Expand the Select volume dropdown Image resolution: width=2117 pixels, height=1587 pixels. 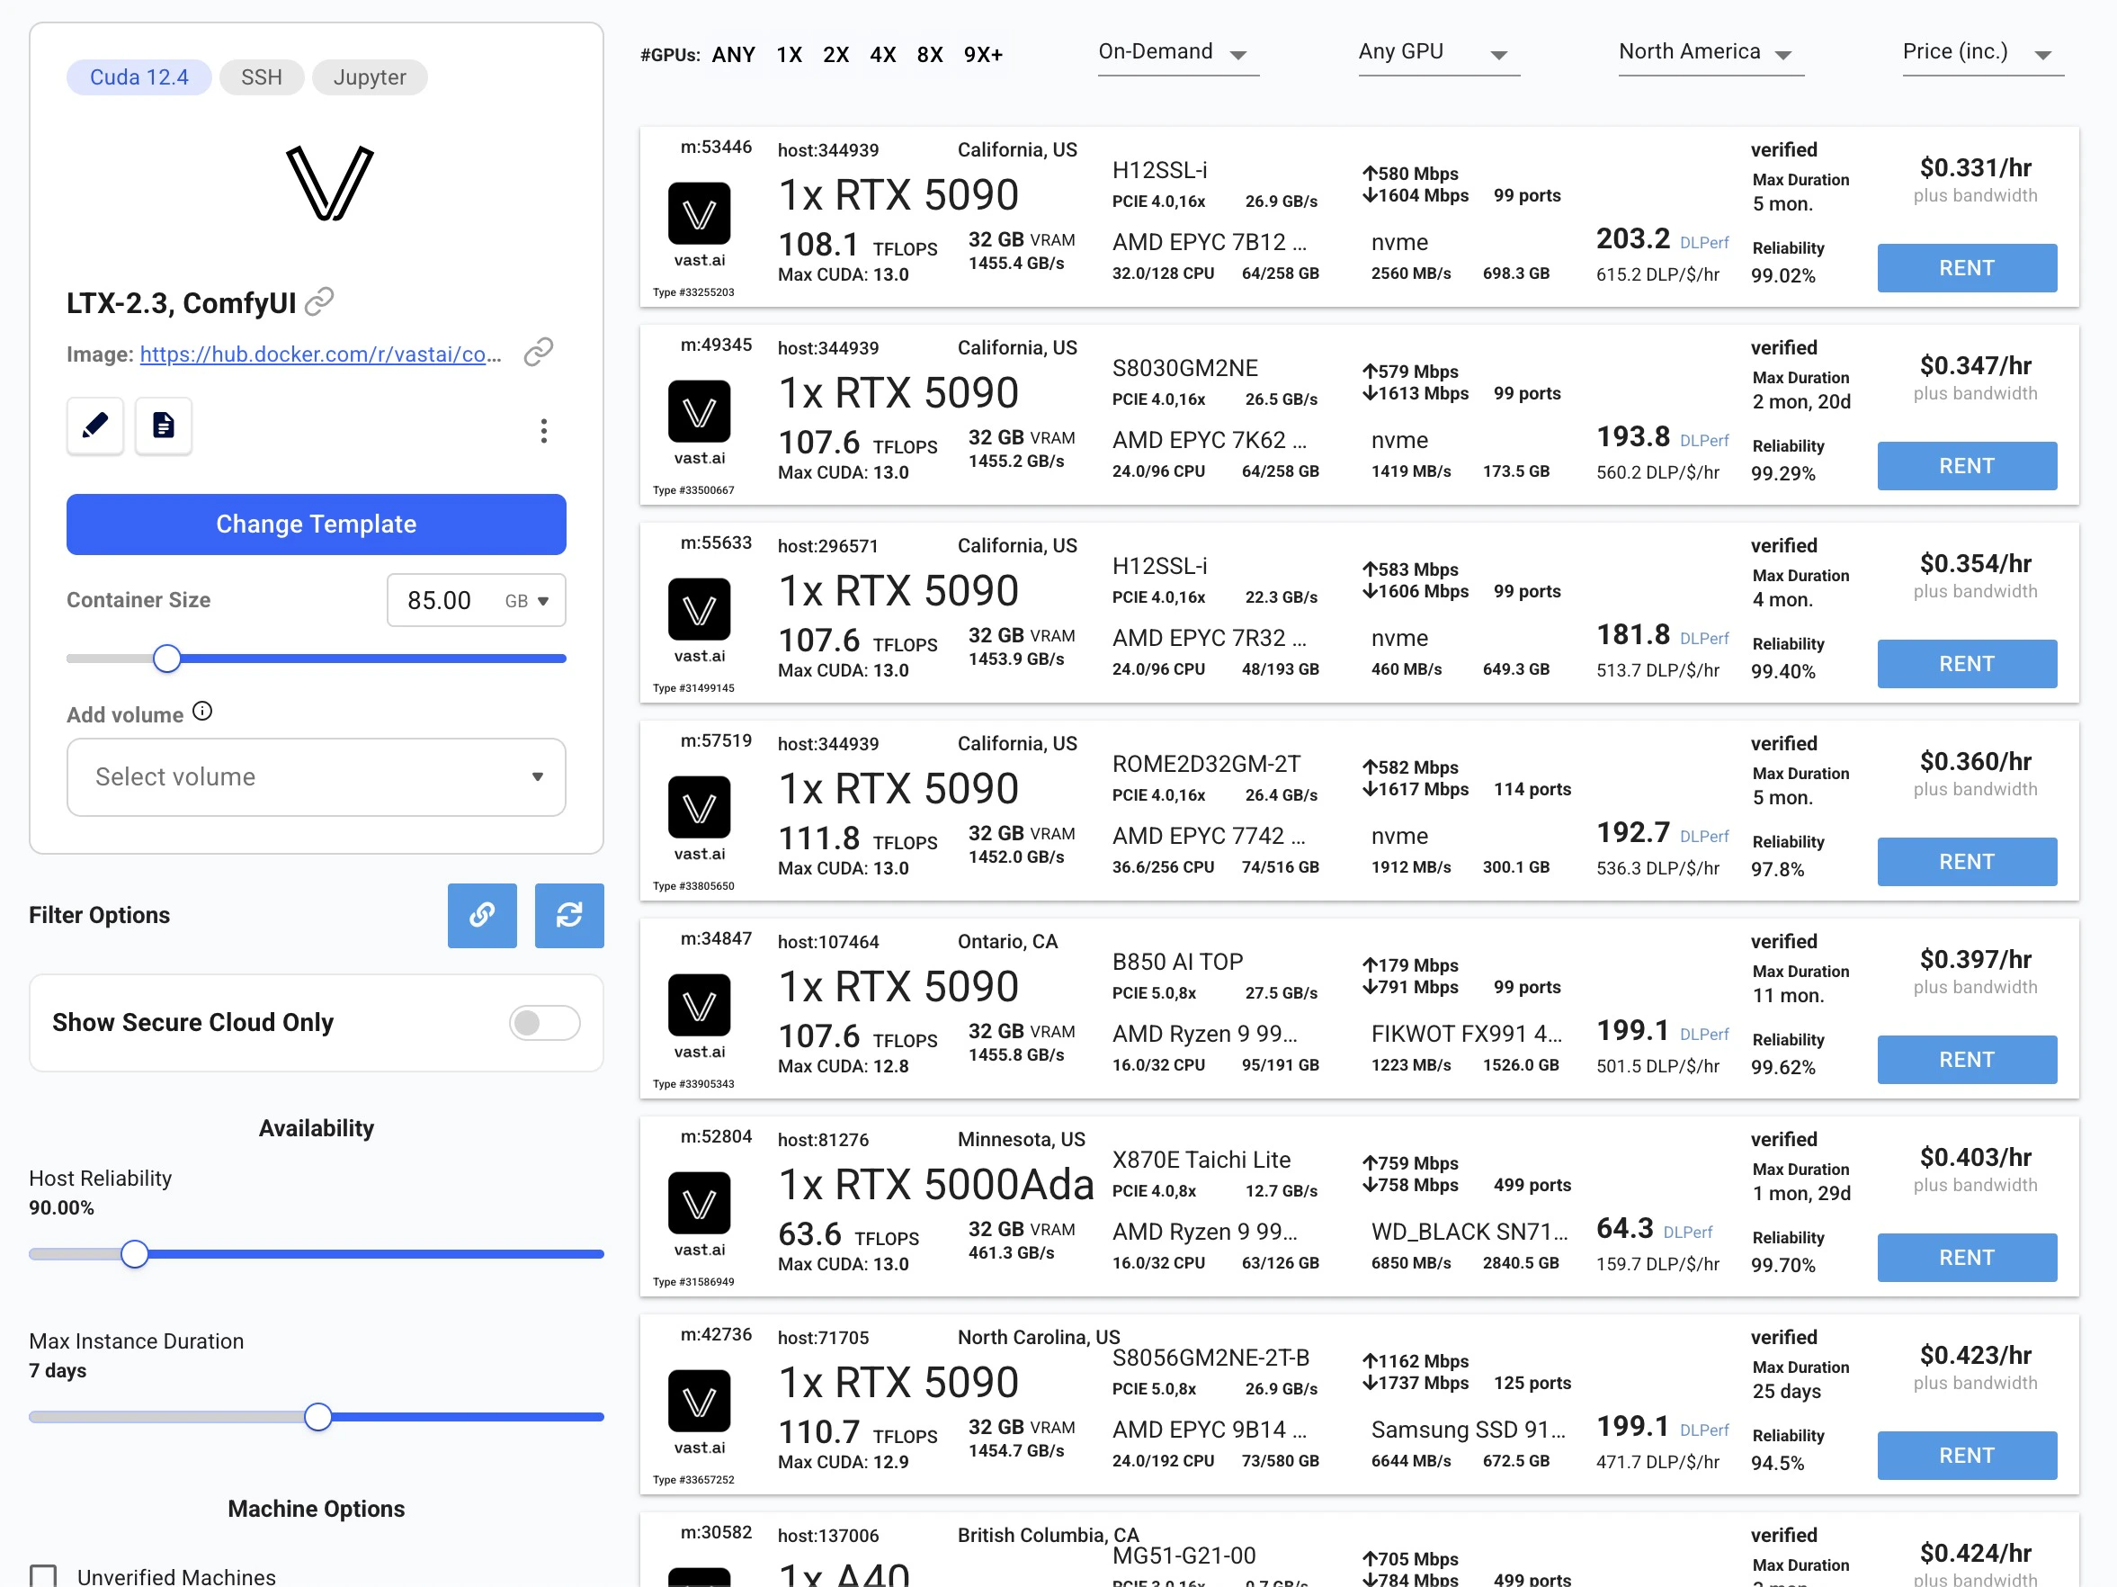click(x=316, y=776)
